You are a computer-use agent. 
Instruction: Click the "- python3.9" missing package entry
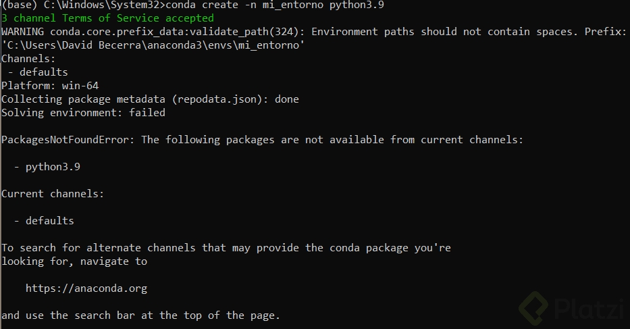pos(47,167)
